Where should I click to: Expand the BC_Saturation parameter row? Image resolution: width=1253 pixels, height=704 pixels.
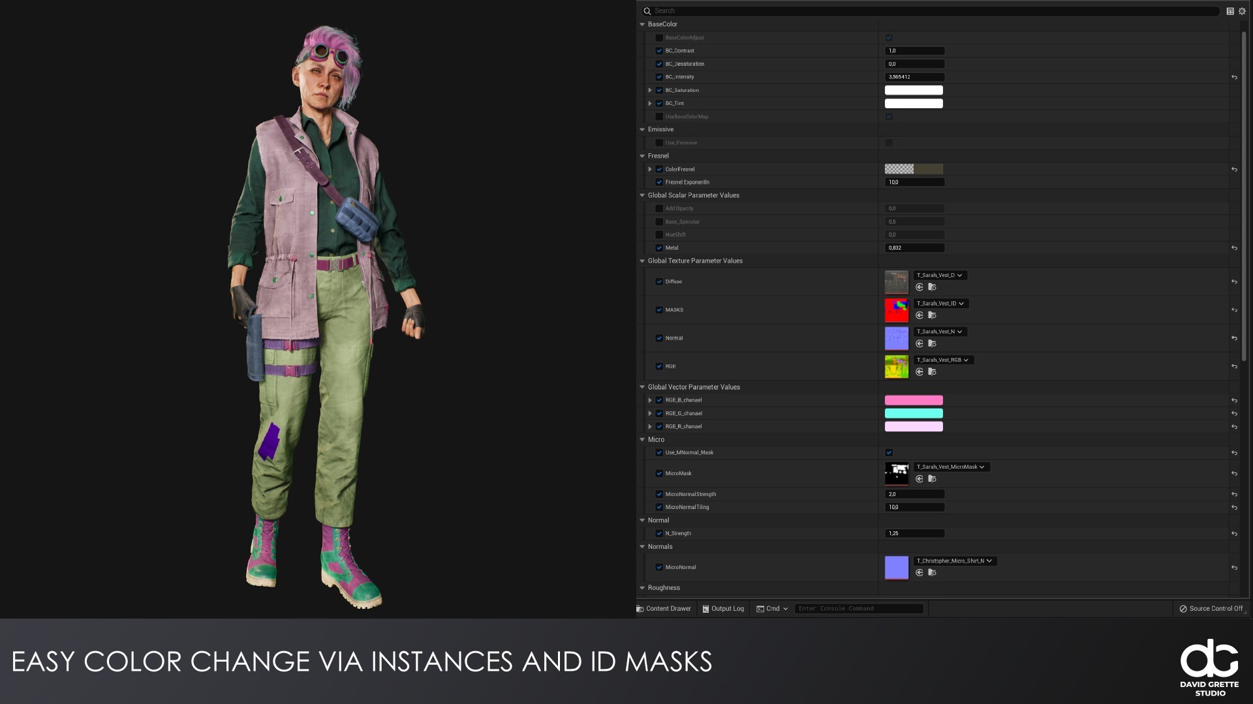click(x=650, y=90)
